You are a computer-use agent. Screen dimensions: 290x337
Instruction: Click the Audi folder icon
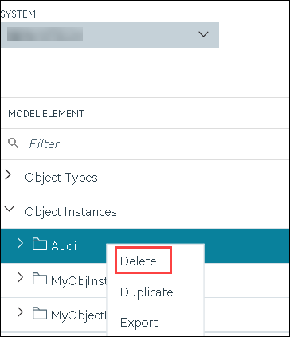click(x=40, y=244)
